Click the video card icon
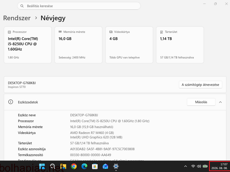Image resolution: width=230 pixels, height=172 pixels. 111,32
